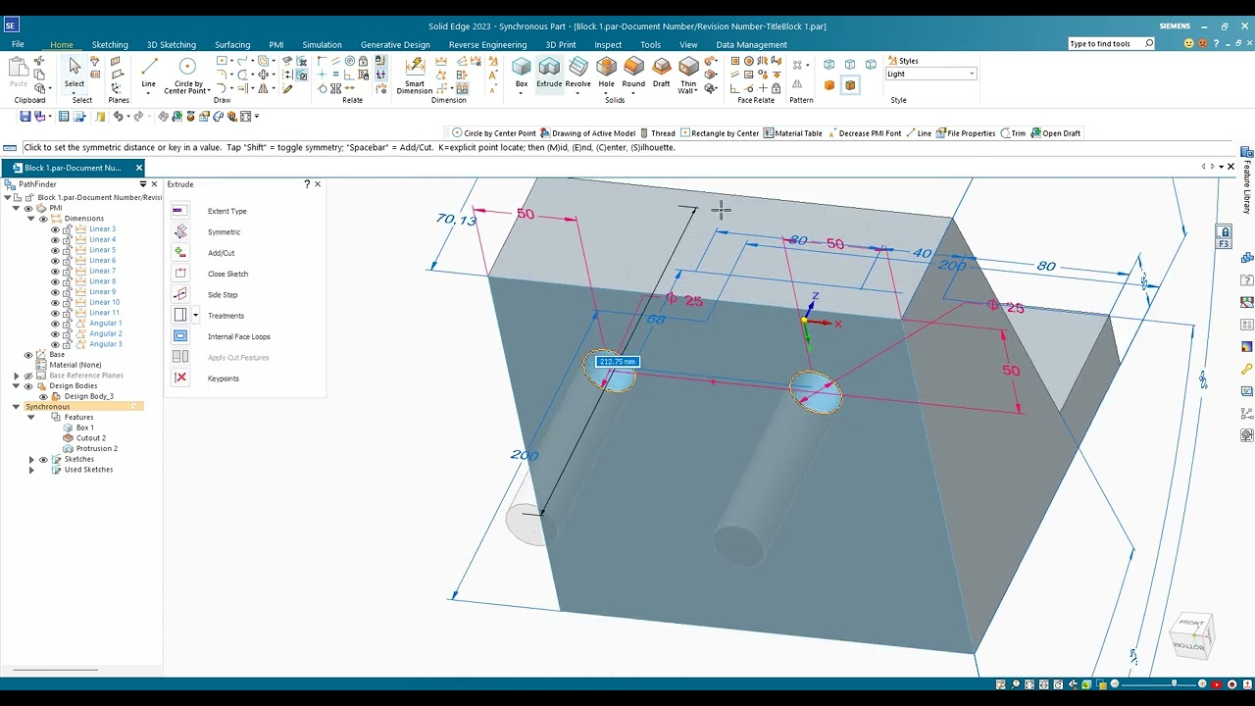Screen dimensions: 1255x706
Task: Click Drawing of Active Model command
Action: pos(587,133)
